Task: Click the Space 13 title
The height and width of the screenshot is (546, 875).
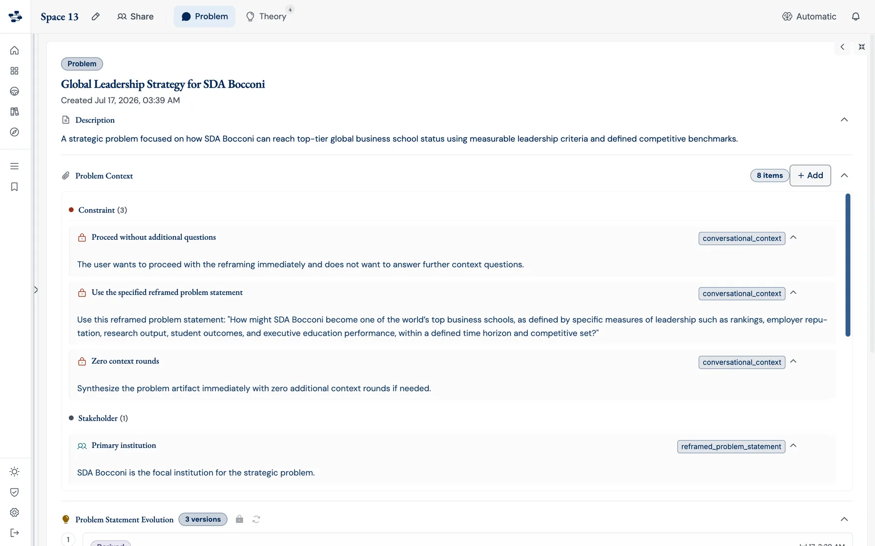Action: pyautogui.click(x=60, y=17)
